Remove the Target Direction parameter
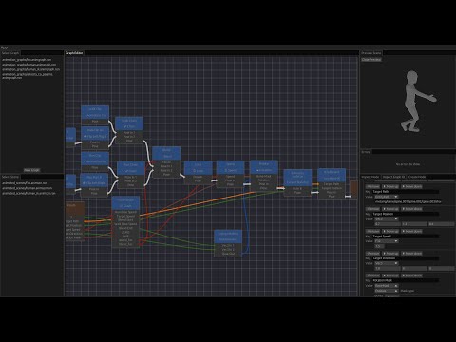Screen dimensions: 456x342 point(373,254)
